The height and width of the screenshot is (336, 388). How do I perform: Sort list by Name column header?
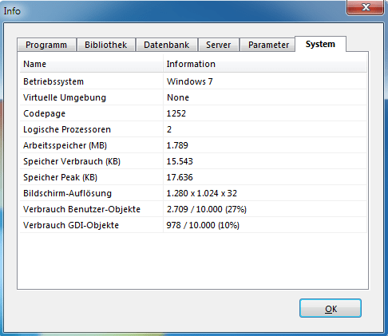pos(91,64)
